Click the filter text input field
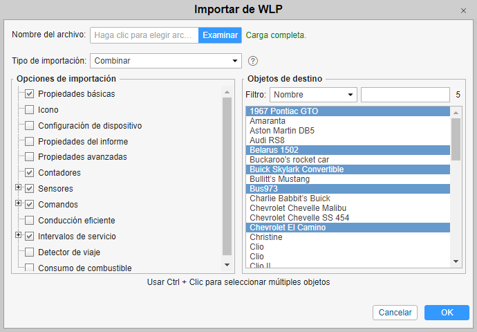This screenshot has width=477, height=332. point(405,95)
